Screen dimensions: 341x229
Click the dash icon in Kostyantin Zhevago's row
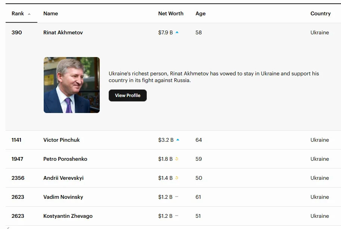click(x=177, y=216)
